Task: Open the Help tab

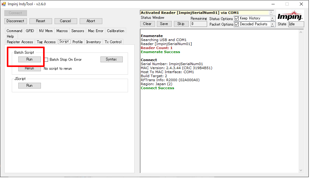Action: [11, 37]
